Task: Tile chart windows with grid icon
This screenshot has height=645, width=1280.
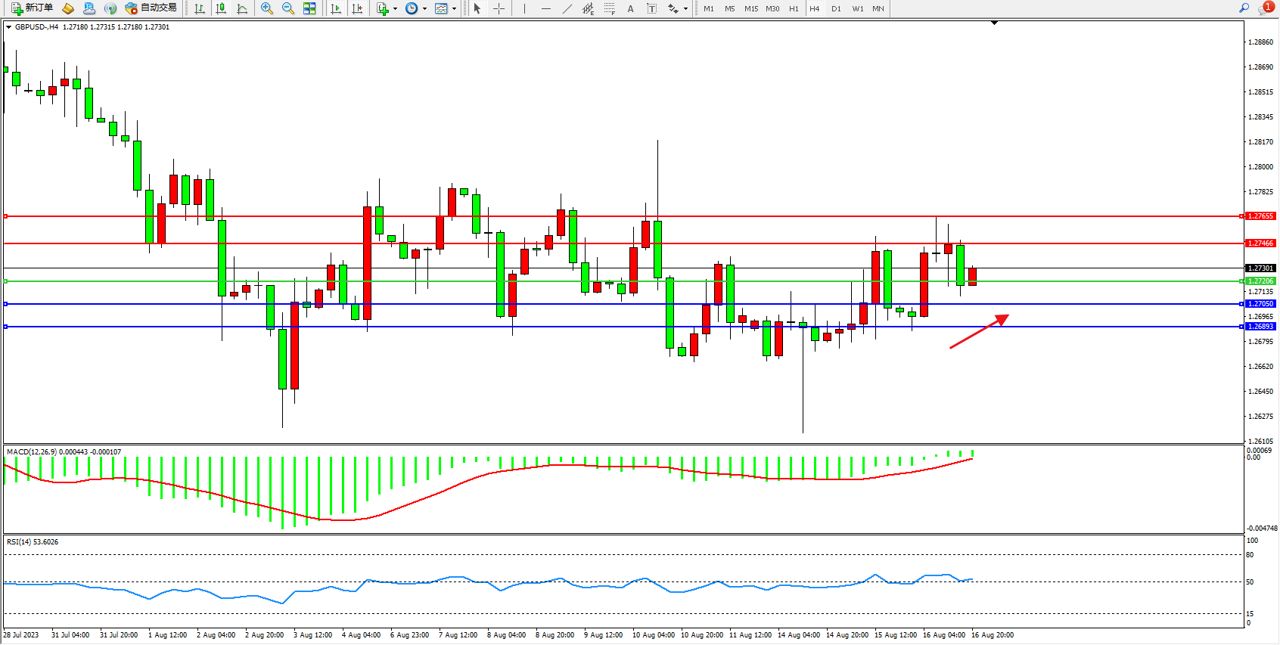Action: [309, 8]
